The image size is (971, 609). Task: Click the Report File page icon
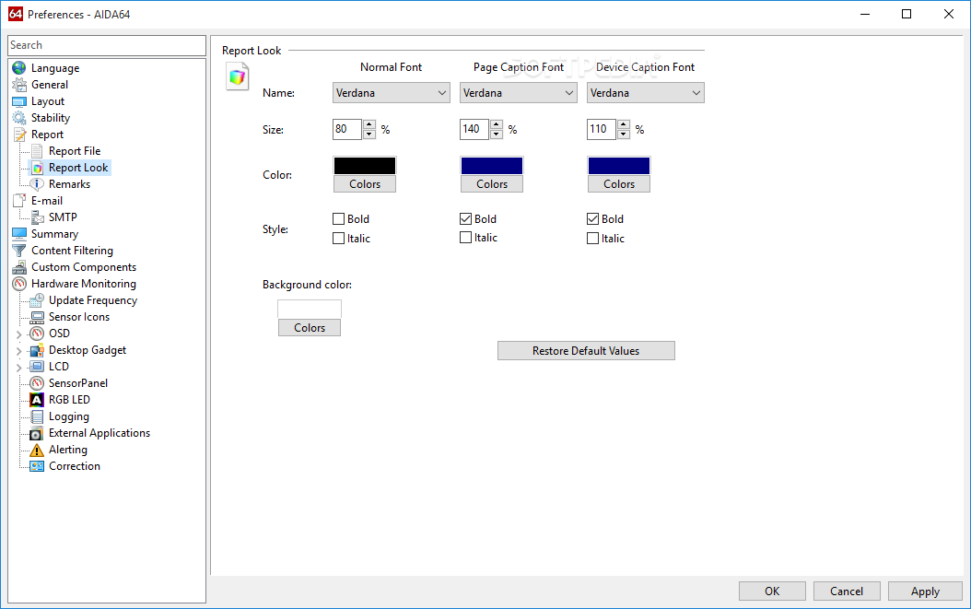(37, 151)
